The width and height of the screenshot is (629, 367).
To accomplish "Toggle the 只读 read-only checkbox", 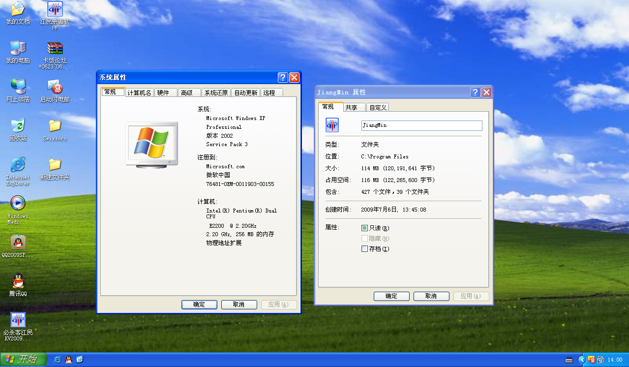I will (x=364, y=228).
